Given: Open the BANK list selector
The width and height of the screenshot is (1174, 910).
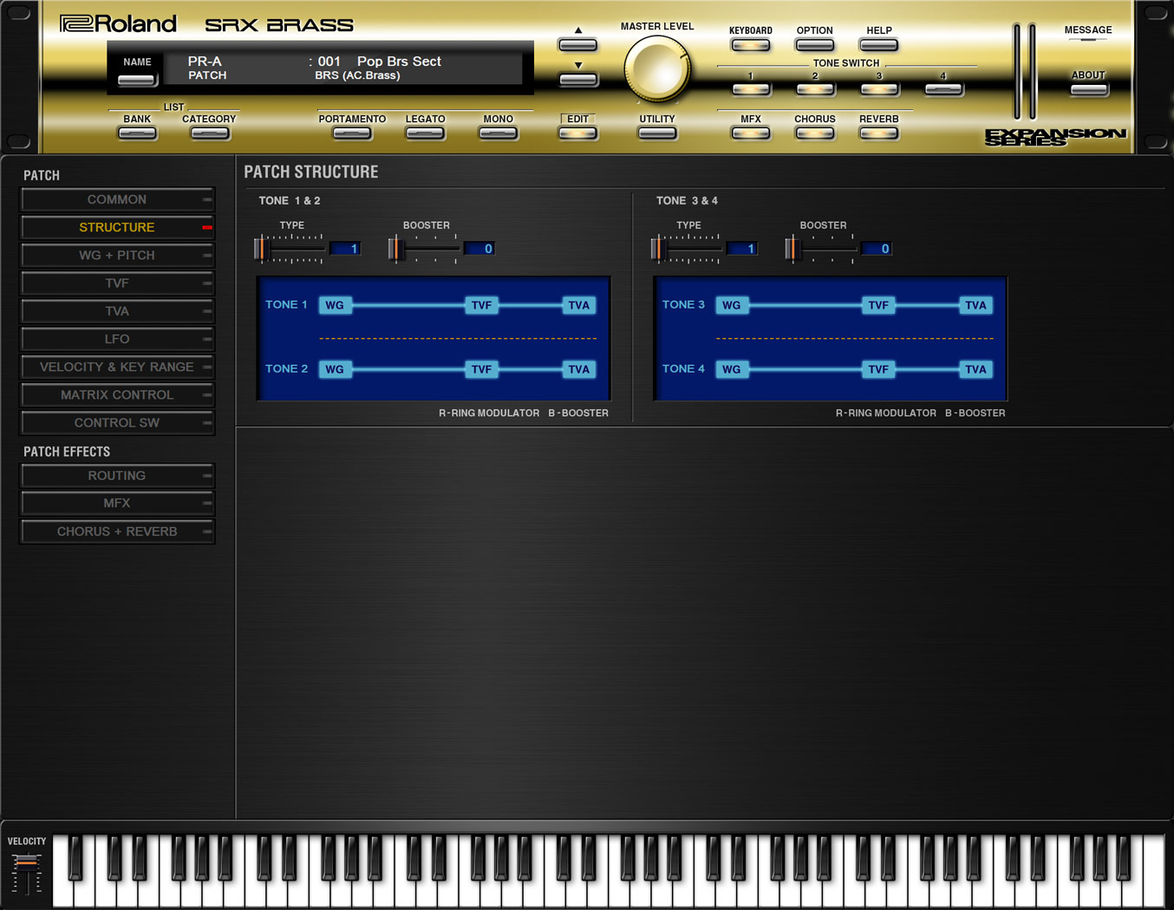Looking at the screenshot, I should tap(136, 132).
